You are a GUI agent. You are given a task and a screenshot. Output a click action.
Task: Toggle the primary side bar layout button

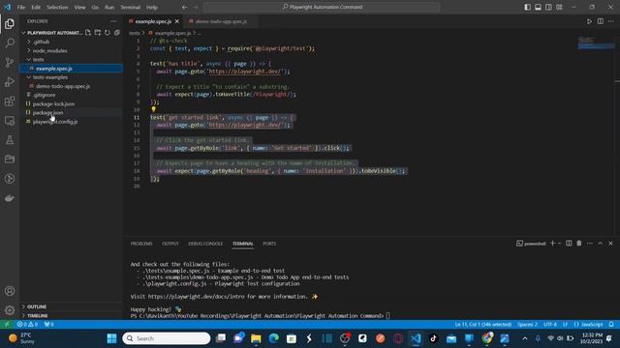tap(527, 7)
